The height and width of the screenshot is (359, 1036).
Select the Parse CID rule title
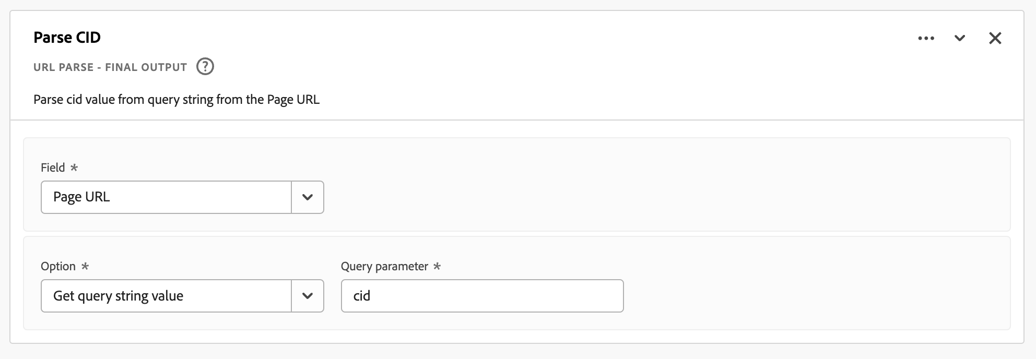point(67,38)
